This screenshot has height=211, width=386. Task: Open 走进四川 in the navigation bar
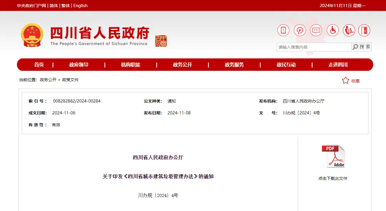(338, 65)
